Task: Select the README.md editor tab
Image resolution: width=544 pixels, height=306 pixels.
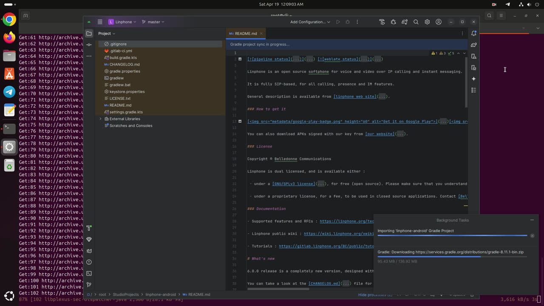Action: click(246, 34)
